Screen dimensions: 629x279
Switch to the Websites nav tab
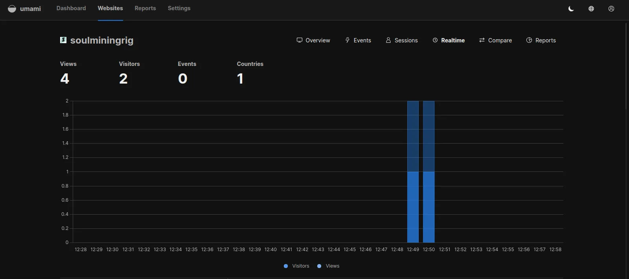point(110,8)
